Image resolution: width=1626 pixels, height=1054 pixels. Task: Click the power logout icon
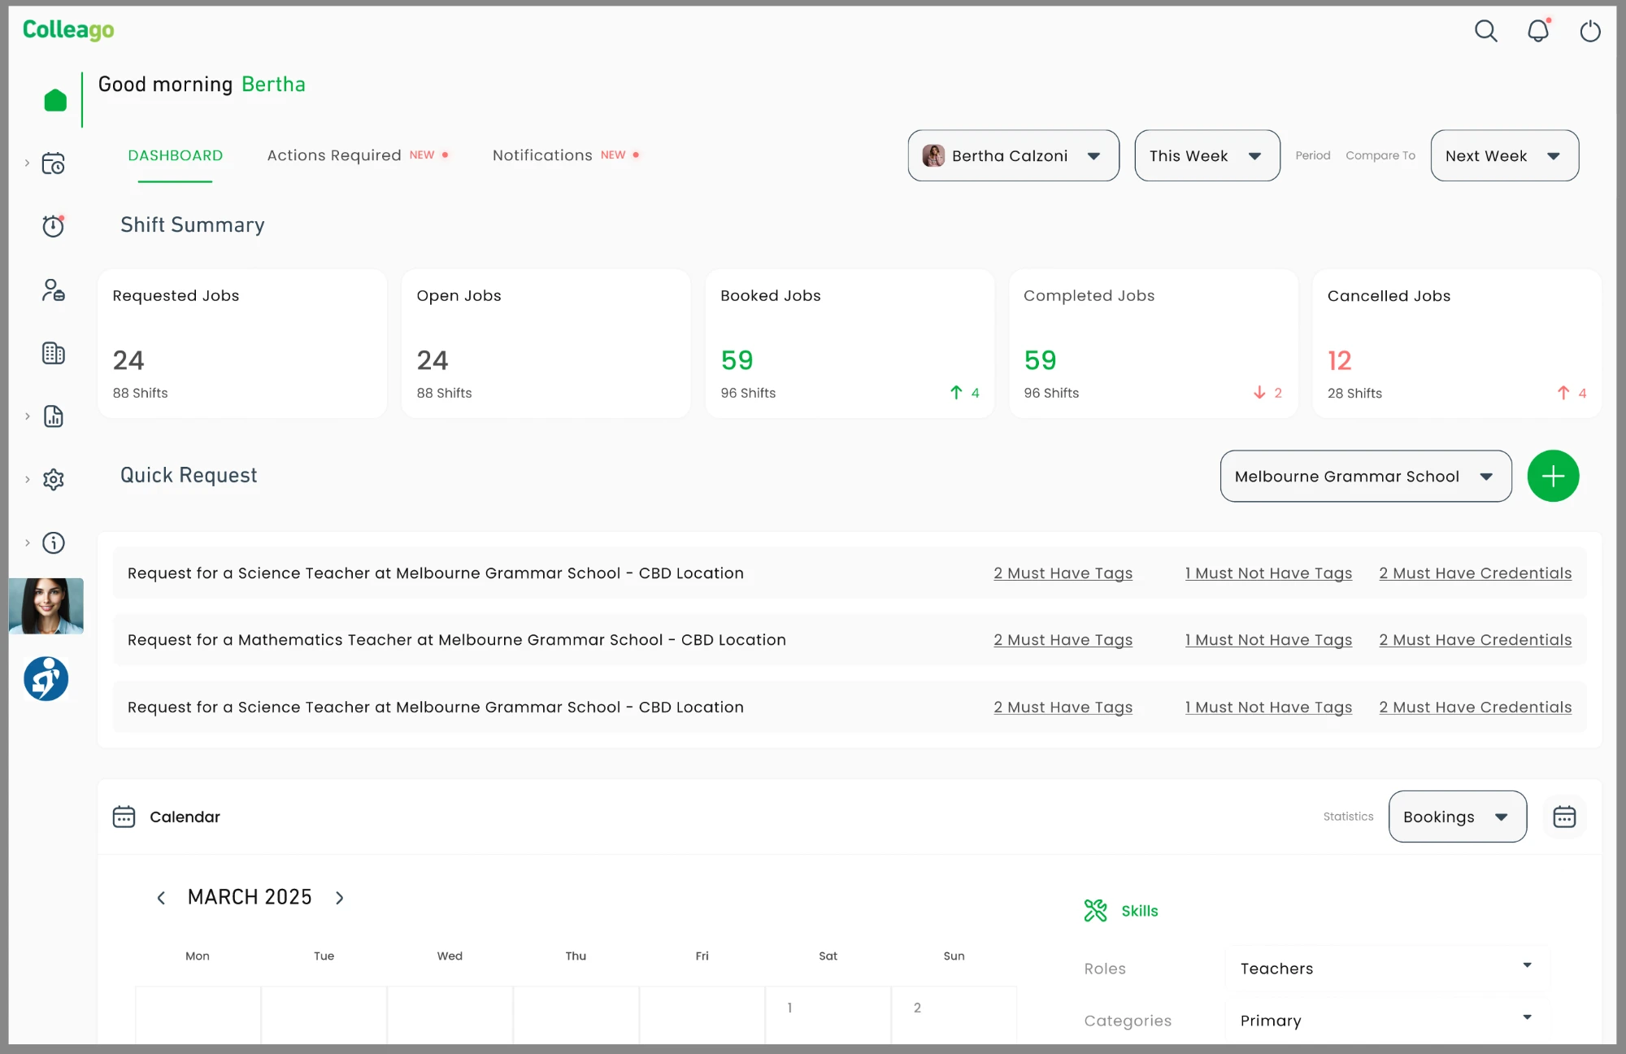(x=1589, y=31)
